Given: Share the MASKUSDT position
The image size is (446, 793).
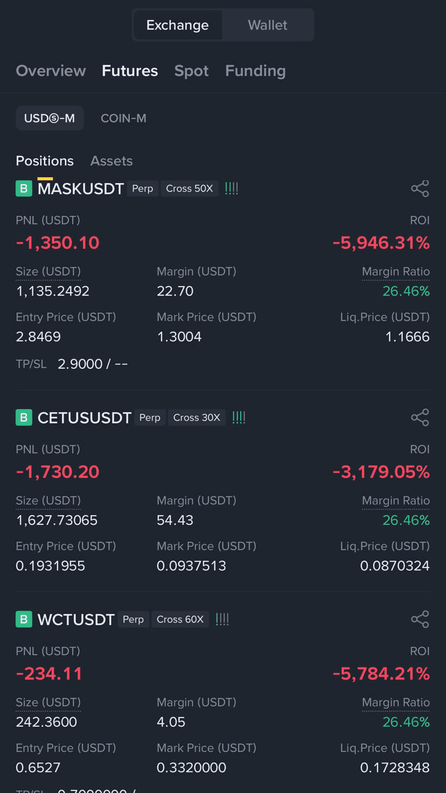Looking at the screenshot, I should [x=420, y=188].
